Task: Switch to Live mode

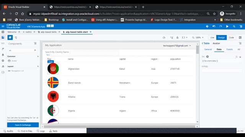Action: coord(212,37)
